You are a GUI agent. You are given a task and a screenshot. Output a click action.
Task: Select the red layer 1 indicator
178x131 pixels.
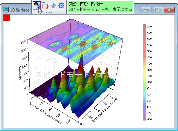pyautogui.click(x=7, y=18)
